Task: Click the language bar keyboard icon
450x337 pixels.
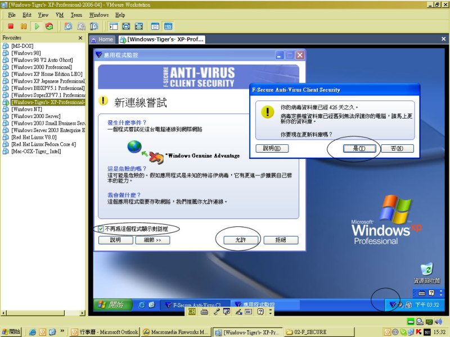Action: [204, 312]
